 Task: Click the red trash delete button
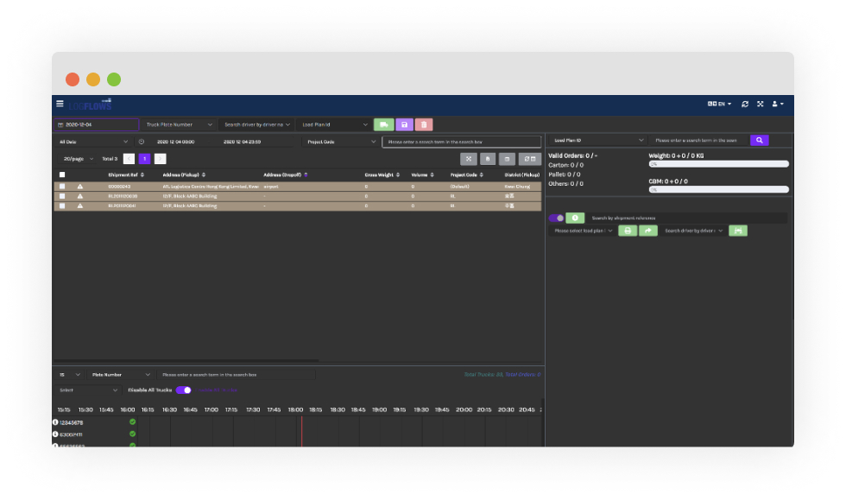(x=424, y=124)
